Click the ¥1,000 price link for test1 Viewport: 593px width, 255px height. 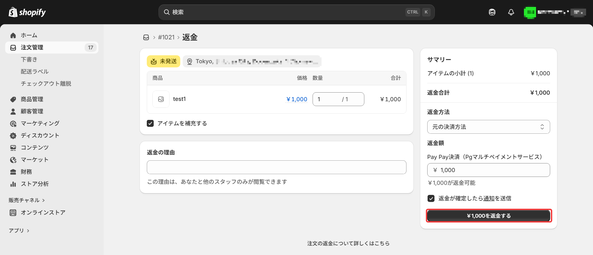297,99
